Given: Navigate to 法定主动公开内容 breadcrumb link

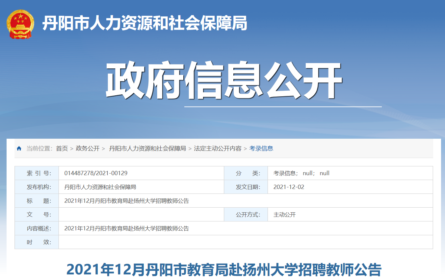Looking at the screenshot, I should (x=218, y=149).
